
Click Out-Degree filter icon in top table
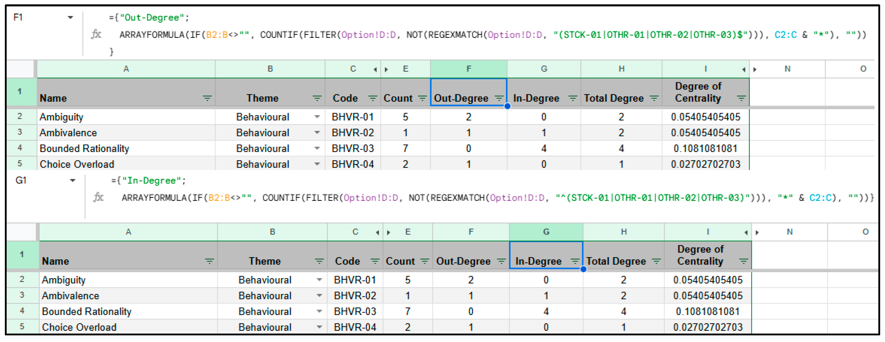tap(499, 99)
